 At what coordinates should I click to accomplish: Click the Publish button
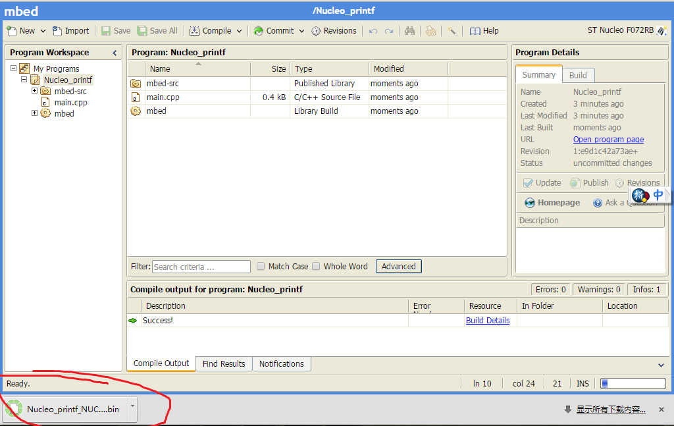pos(589,182)
